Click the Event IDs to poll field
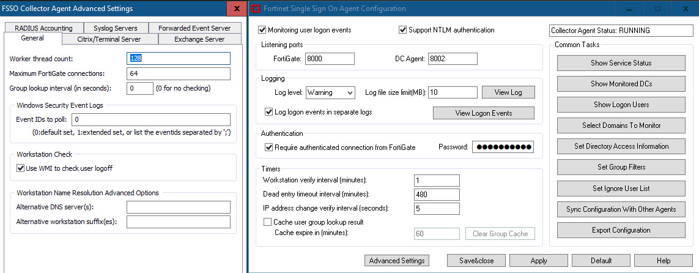Image resolution: width=699 pixels, height=273 pixels. pos(152,119)
